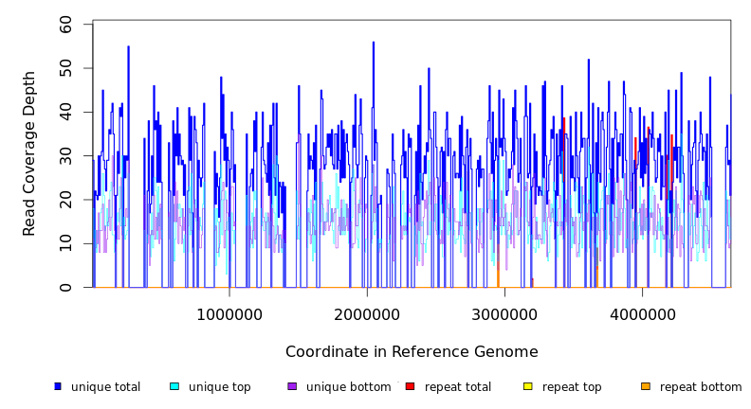Click the orange repeat bottom legend swatch
Image resolution: width=751 pixels, height=409 pixels.
point(646,386)
